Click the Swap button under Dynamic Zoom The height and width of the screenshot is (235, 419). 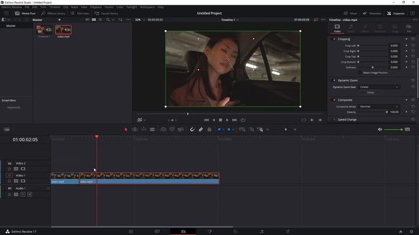(x=371, y=93)
